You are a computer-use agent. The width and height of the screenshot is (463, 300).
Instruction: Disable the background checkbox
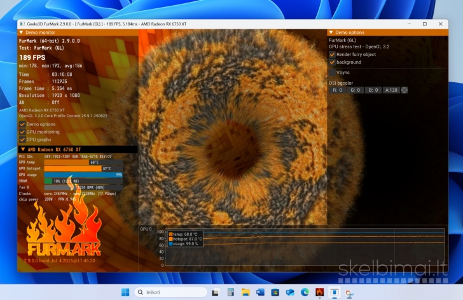332,62
